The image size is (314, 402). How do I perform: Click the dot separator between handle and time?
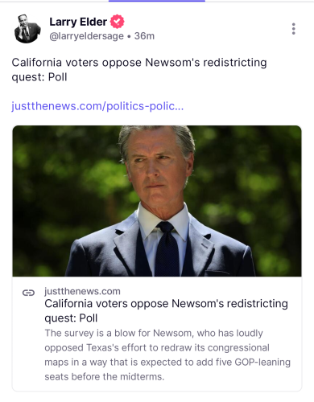click(x=129, y=36)
